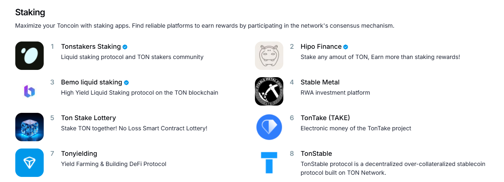Open the TonStable listing title

316,154
